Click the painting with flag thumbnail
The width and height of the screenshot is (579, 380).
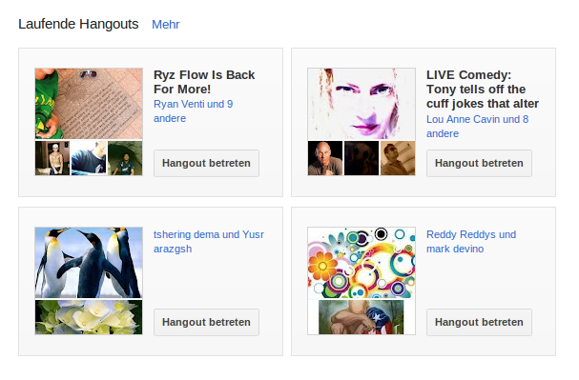tap(362, 317)
